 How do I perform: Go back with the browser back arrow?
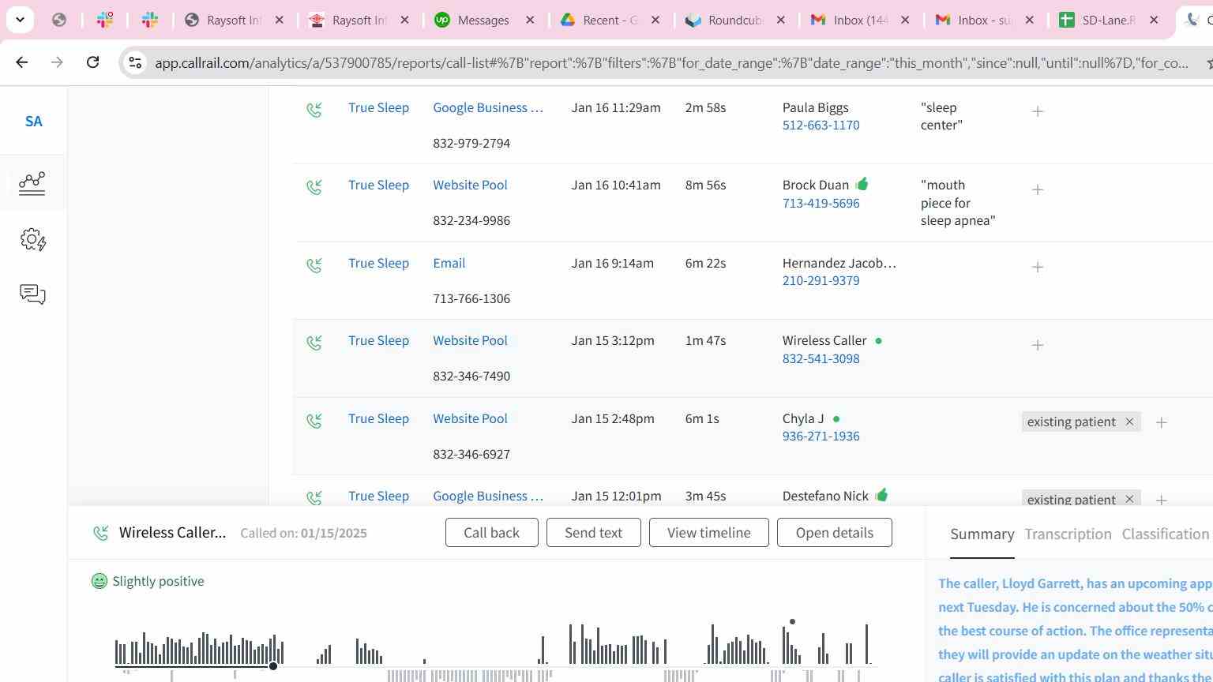coord(22,62)
